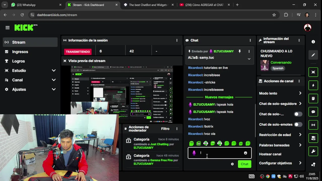Click the chat bubble icon in right rail
Screen dimensions: 322x181
313,112
